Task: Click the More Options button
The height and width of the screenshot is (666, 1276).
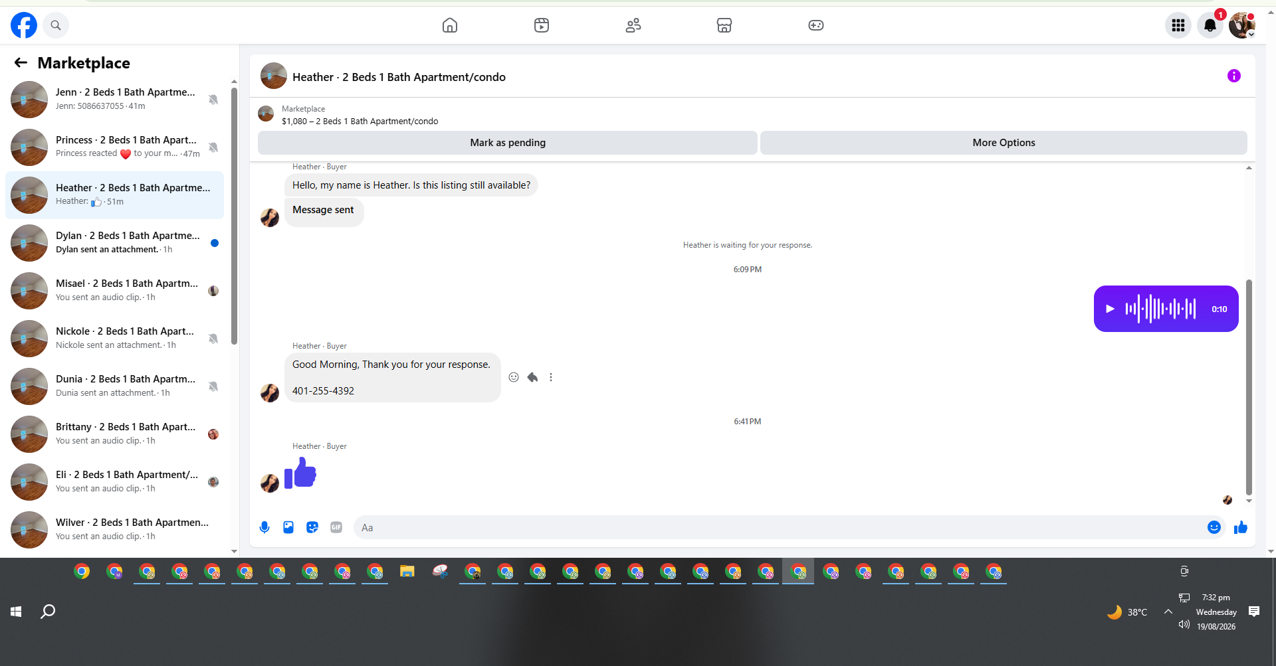Action: pyautogui.click(x=1004, y=143)
